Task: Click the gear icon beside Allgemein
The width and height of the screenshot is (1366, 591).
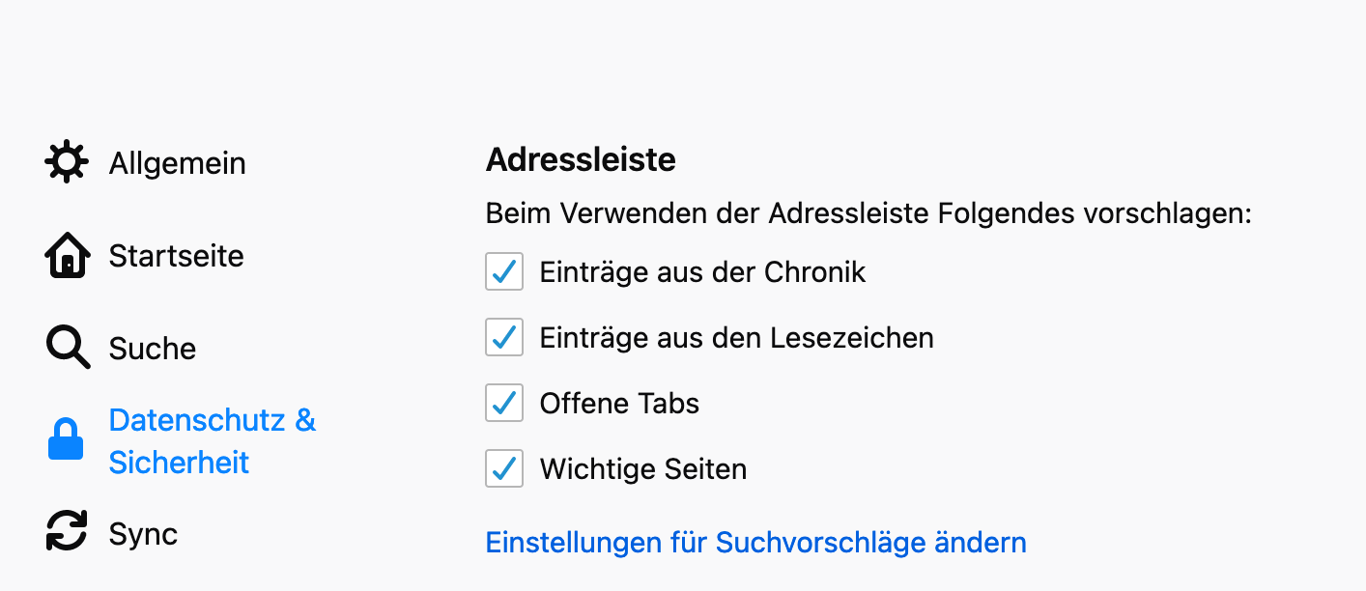Action: tap(67, 162)
